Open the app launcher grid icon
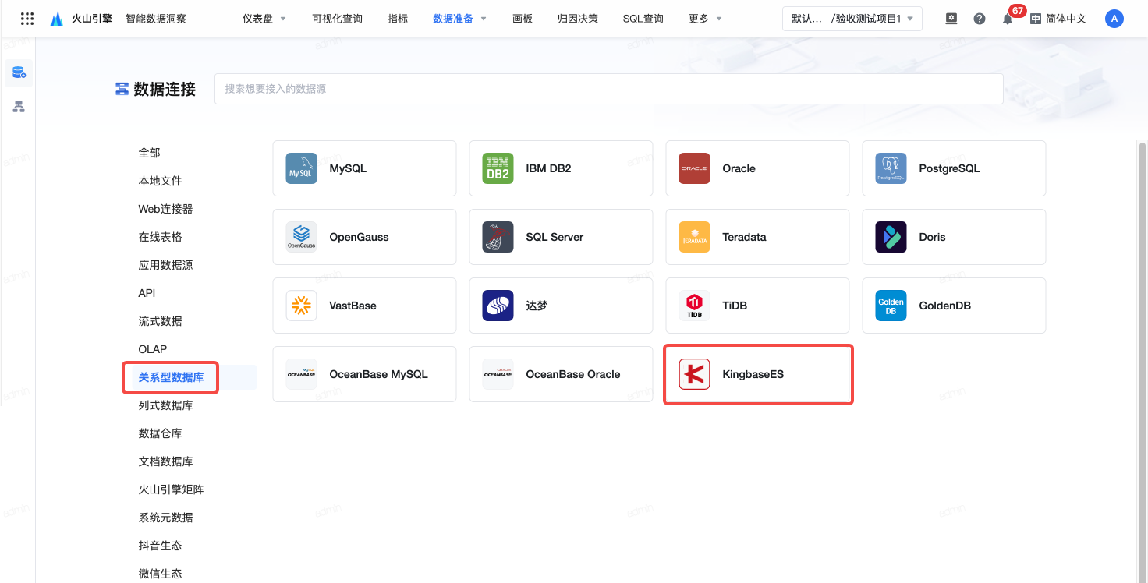 [x=27, y=19]
